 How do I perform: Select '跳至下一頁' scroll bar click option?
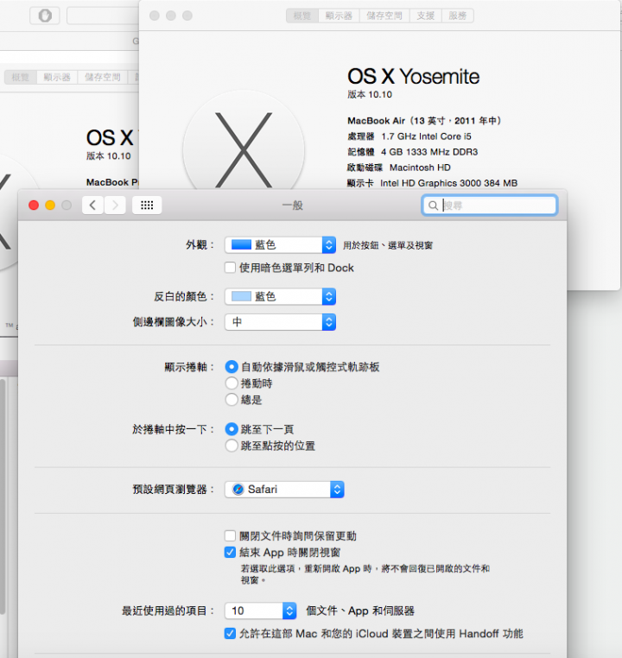232,429
